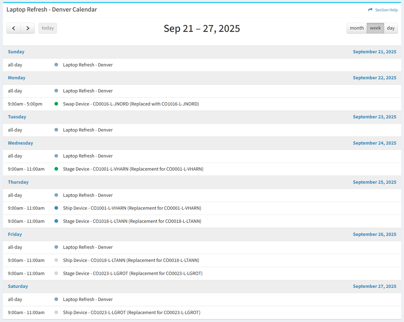Viewport: 404px width, 322px height.
Task: Click gray dot beside Ship Device CO1023-L-LGROT
Action: (x=56, y=312)
